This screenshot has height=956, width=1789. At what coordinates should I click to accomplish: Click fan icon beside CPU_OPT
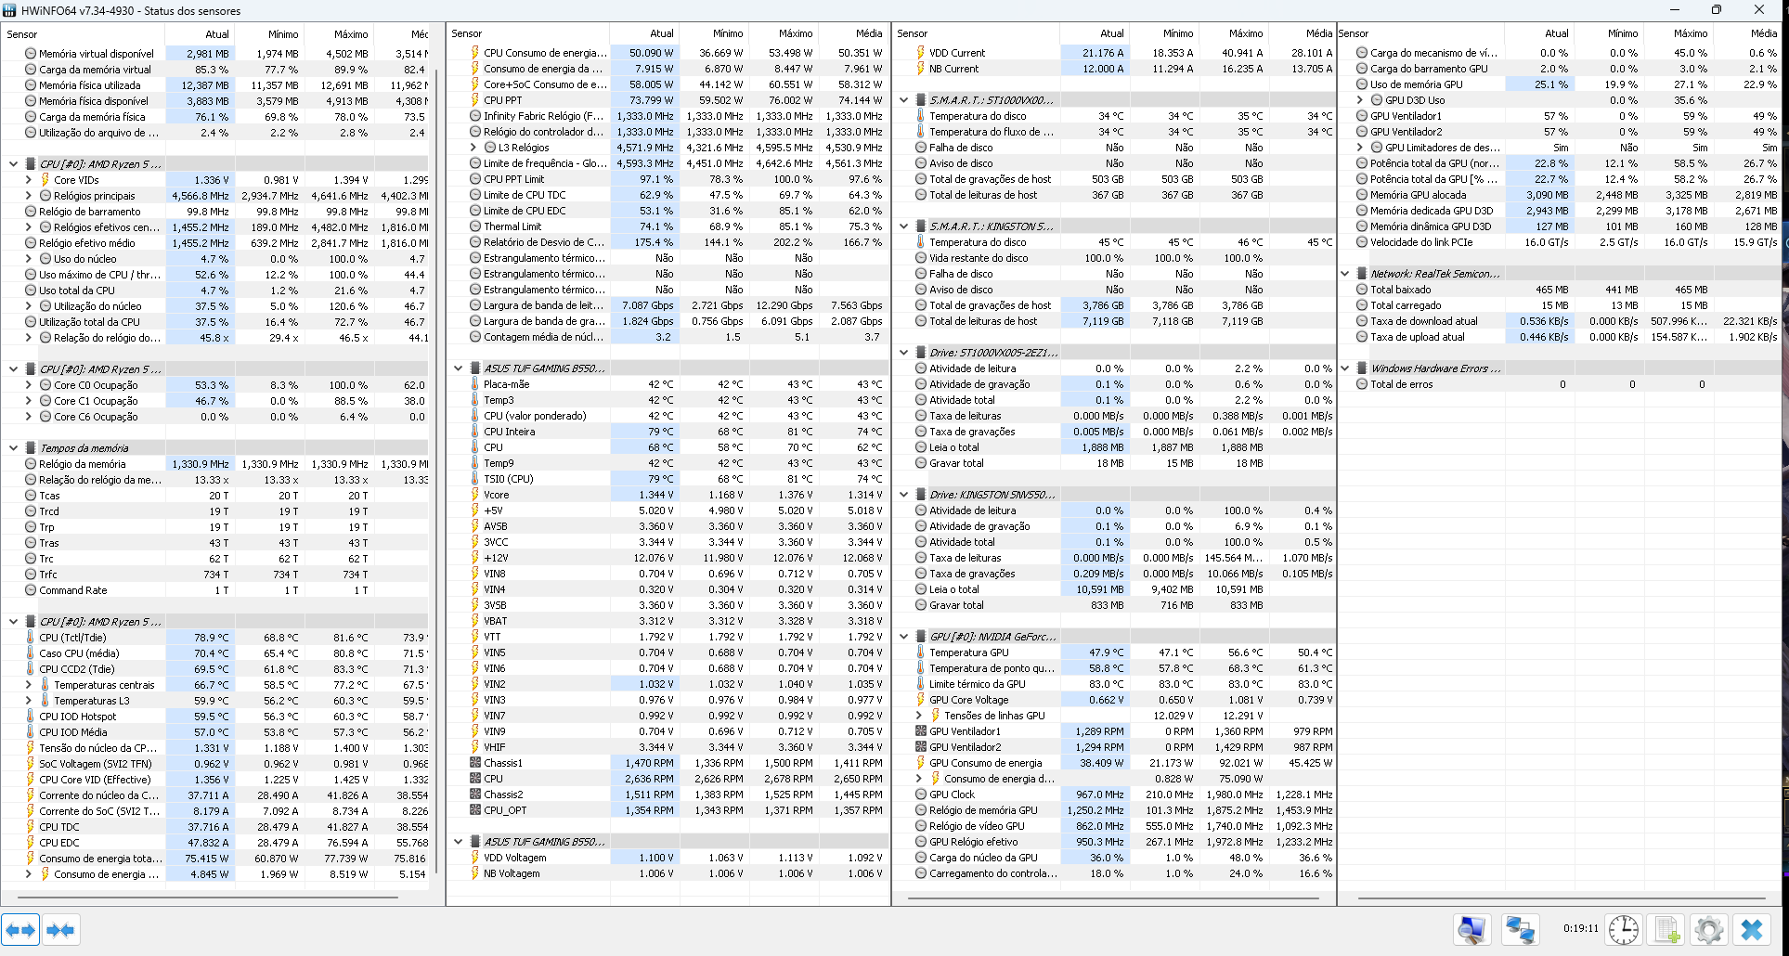coord(475,810)
